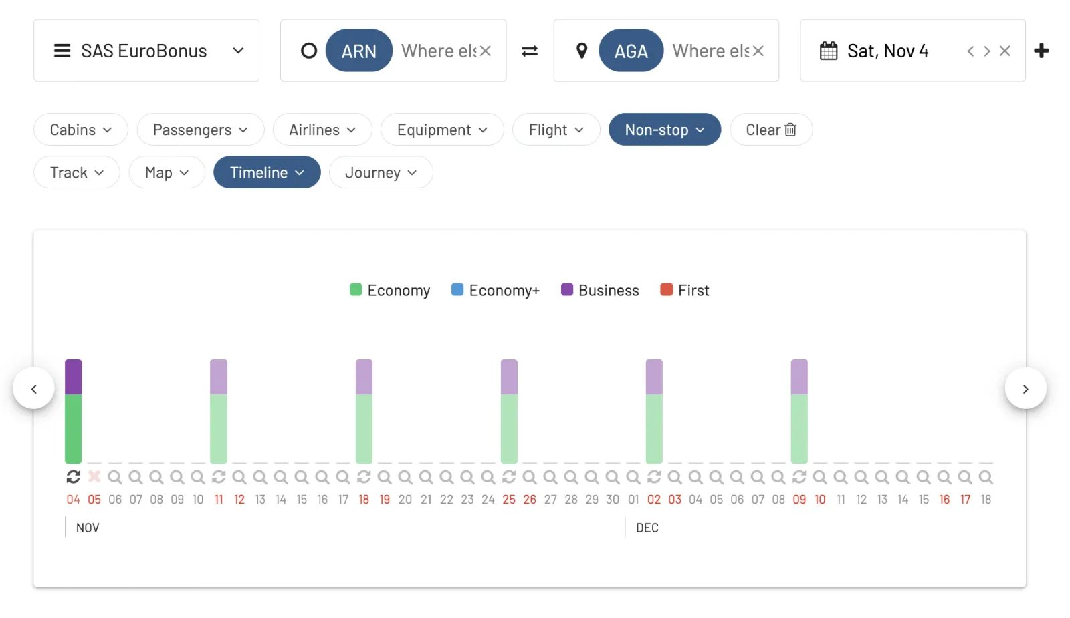The height and width of the screenshot is (618, 1070).
Task: Open the Timeline view dropdown
Action: coord(267,172)
